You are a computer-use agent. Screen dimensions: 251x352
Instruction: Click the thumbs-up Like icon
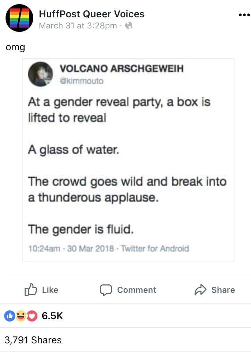pyautogui.click(x=30, y=290)
